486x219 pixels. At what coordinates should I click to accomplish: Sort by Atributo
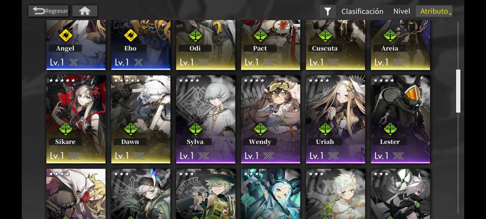click(x=434, y=11)
